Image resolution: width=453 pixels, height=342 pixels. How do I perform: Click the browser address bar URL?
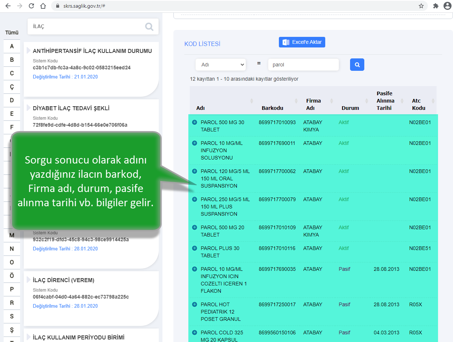tap(84, 6)
